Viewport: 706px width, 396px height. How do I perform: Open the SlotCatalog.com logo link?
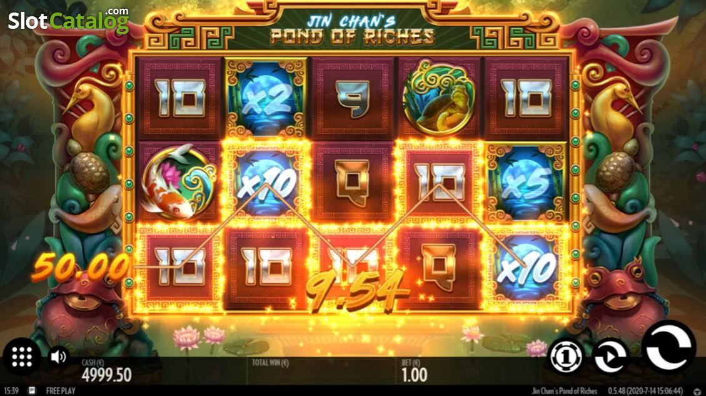(68, 20)
